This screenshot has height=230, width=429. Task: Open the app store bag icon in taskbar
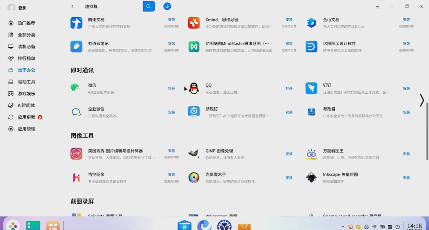244,226
